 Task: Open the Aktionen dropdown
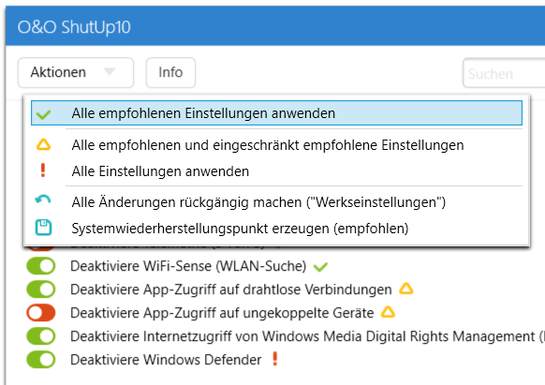click(x=76, y=72)
